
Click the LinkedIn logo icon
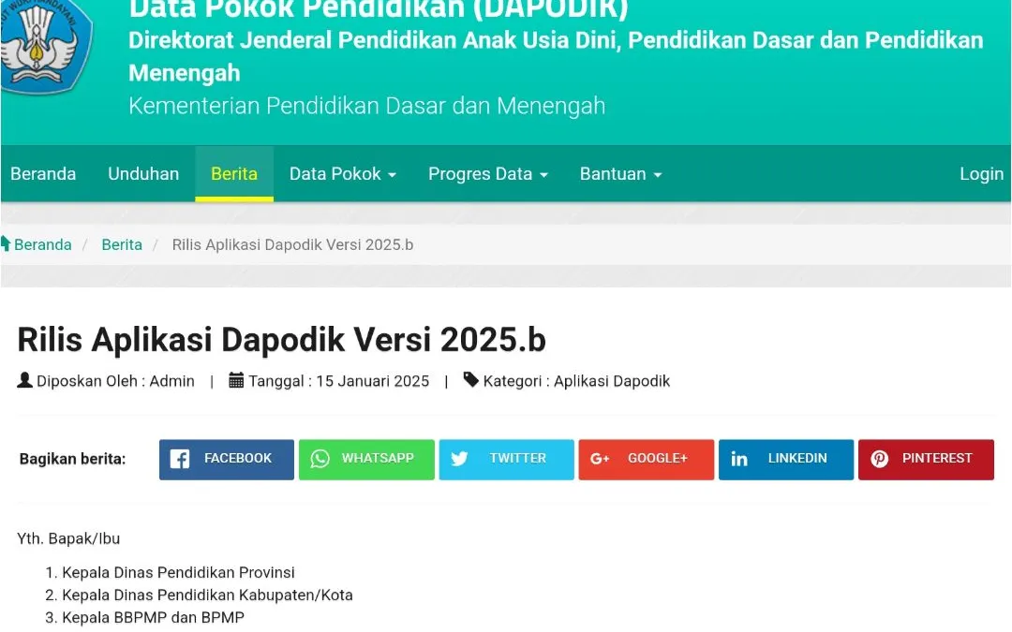(739, 459)
